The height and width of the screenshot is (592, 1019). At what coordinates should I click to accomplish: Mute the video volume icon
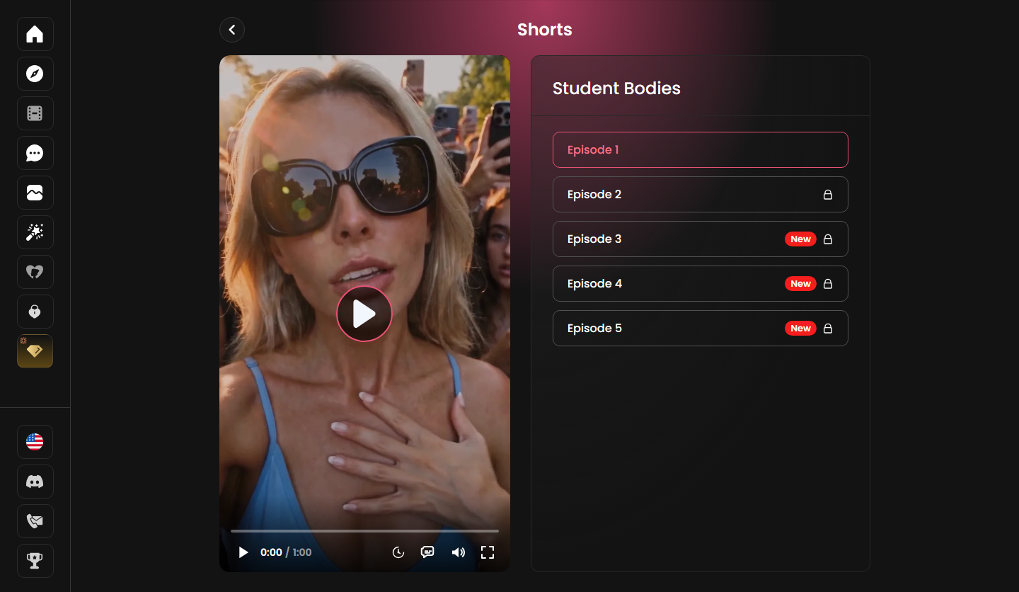[459, 552]
